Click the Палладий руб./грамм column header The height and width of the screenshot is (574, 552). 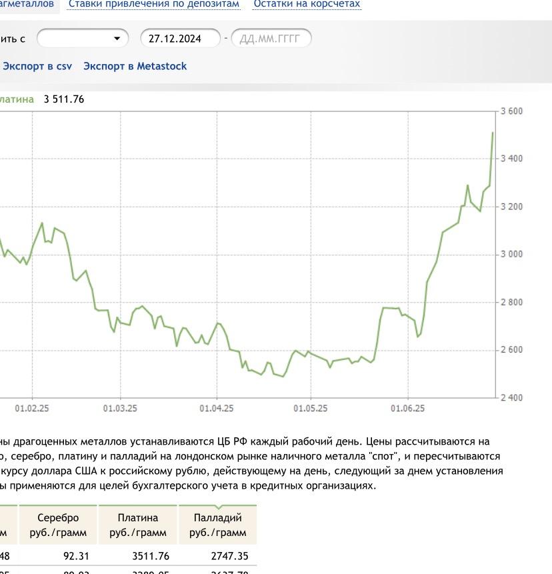218,525
